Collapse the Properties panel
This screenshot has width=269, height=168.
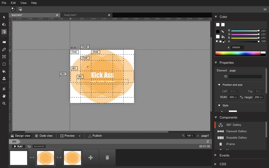point(216,63)
